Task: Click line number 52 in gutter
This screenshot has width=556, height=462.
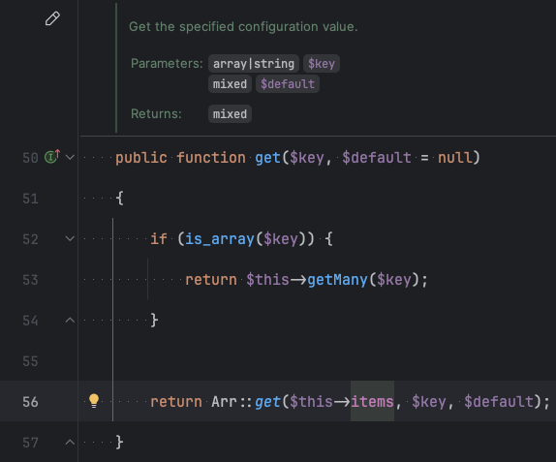Action: pos(30,239)
